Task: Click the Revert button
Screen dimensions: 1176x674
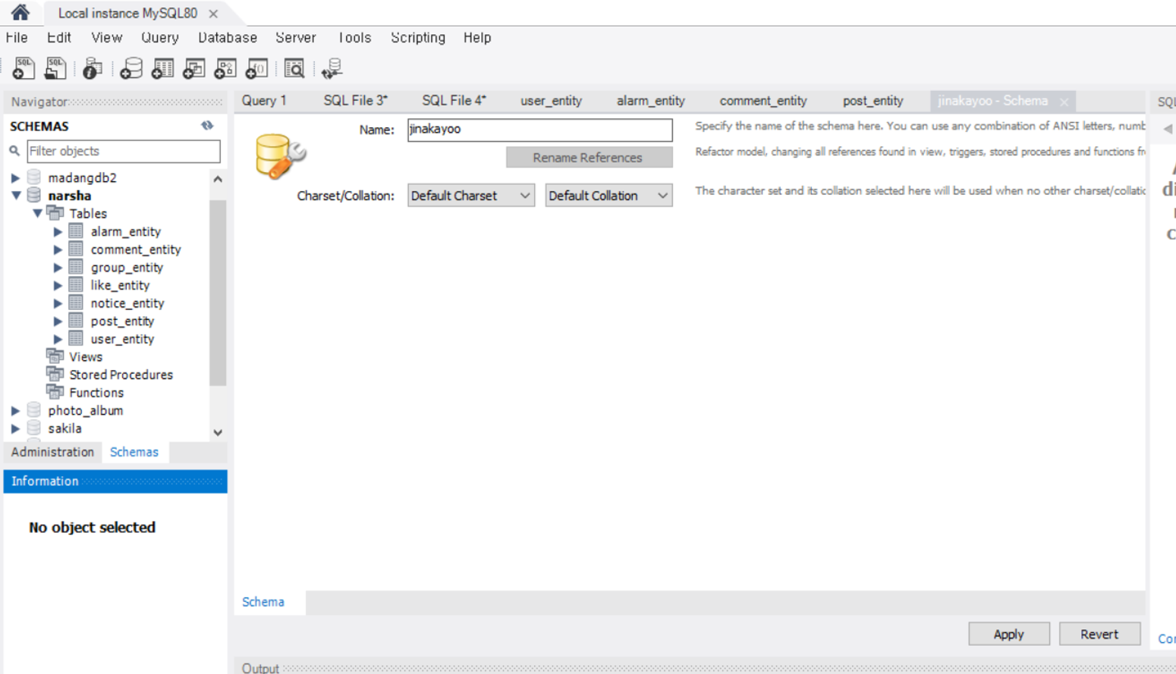Action: pos(1099,634)
